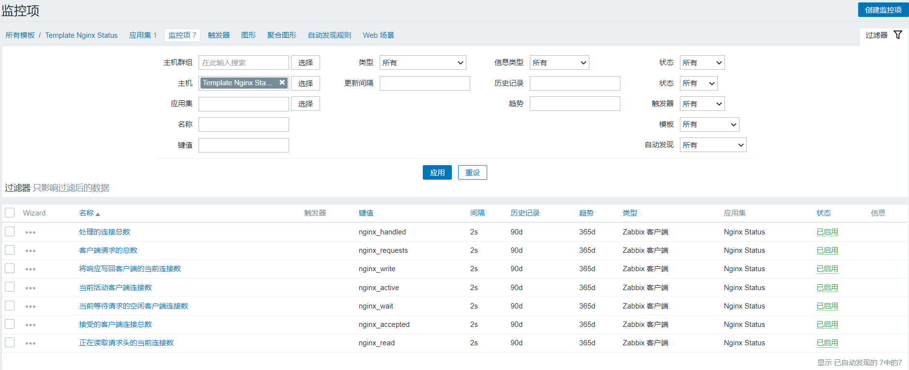Open wizard menu for nginx_read row
The height and width of the screenshot is (370, 909).
click(x=31, y=343)
